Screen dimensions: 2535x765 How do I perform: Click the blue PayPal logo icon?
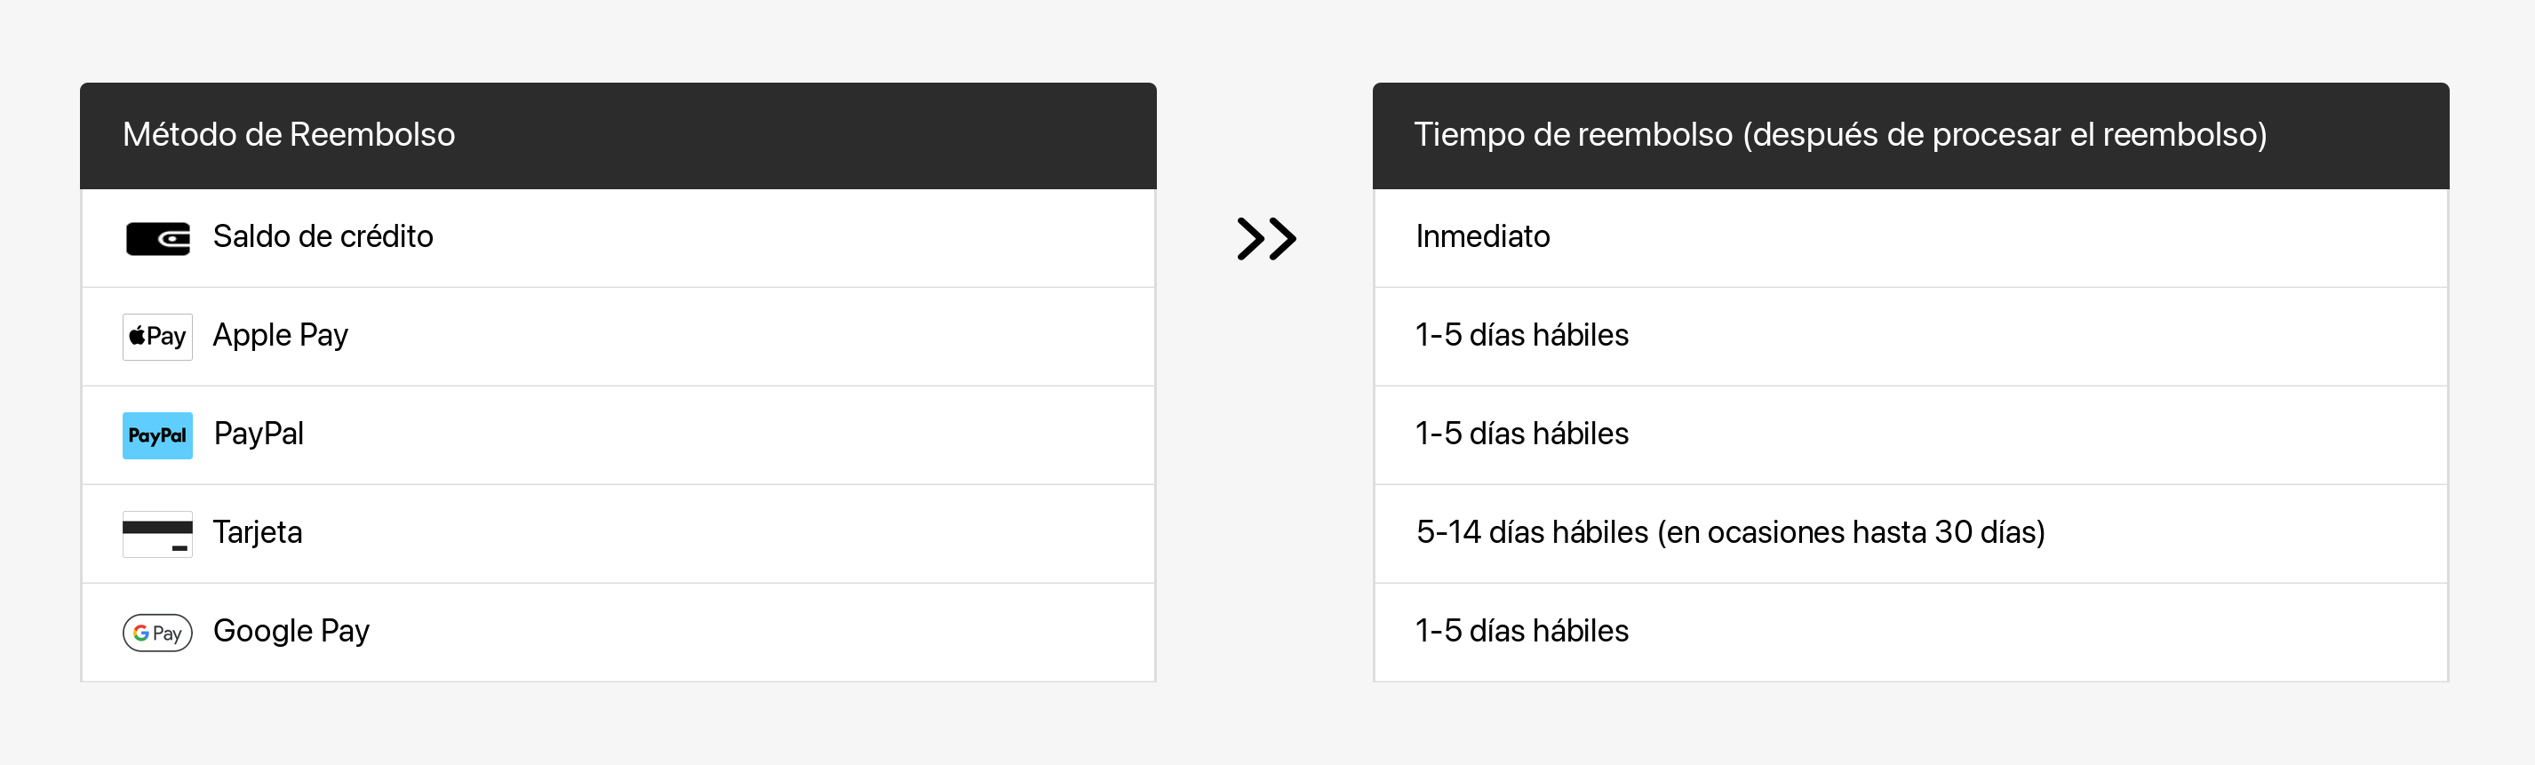(x=157, y=435)
